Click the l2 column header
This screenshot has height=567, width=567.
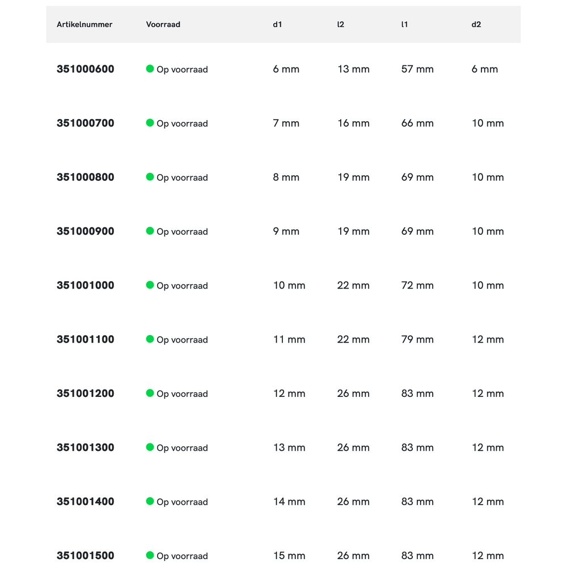click(x=340, y=24)
